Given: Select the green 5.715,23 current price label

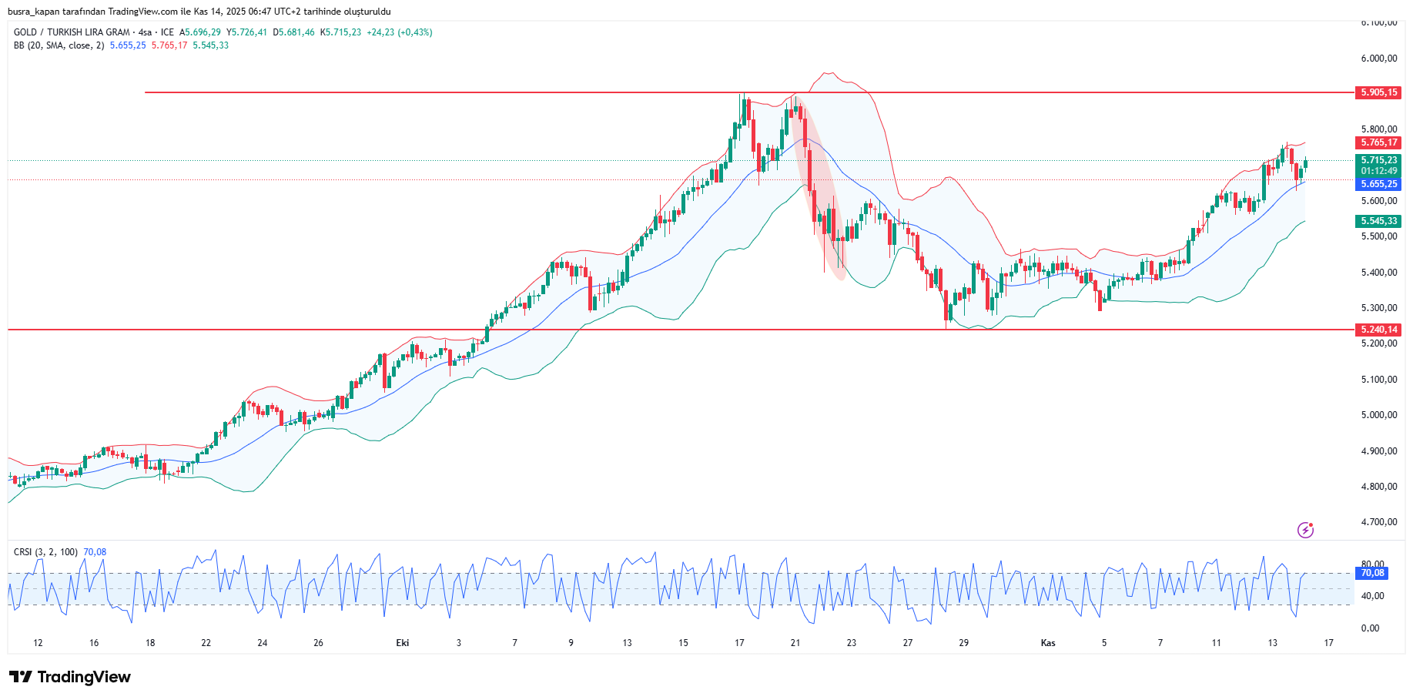Looking at the screenshot, I should (x=1378, y=160).
